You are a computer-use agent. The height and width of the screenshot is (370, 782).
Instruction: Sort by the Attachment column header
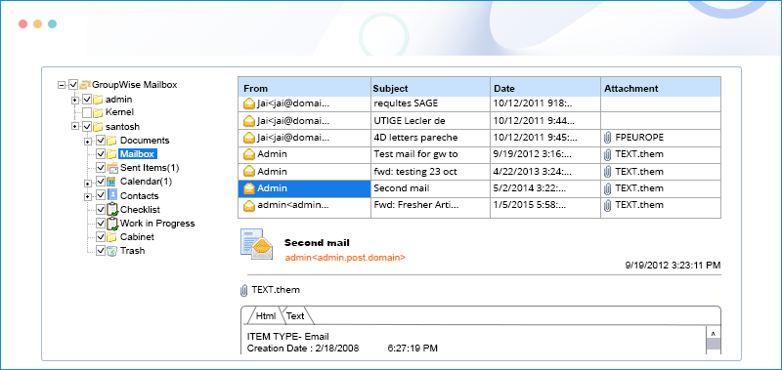[661, 88]
